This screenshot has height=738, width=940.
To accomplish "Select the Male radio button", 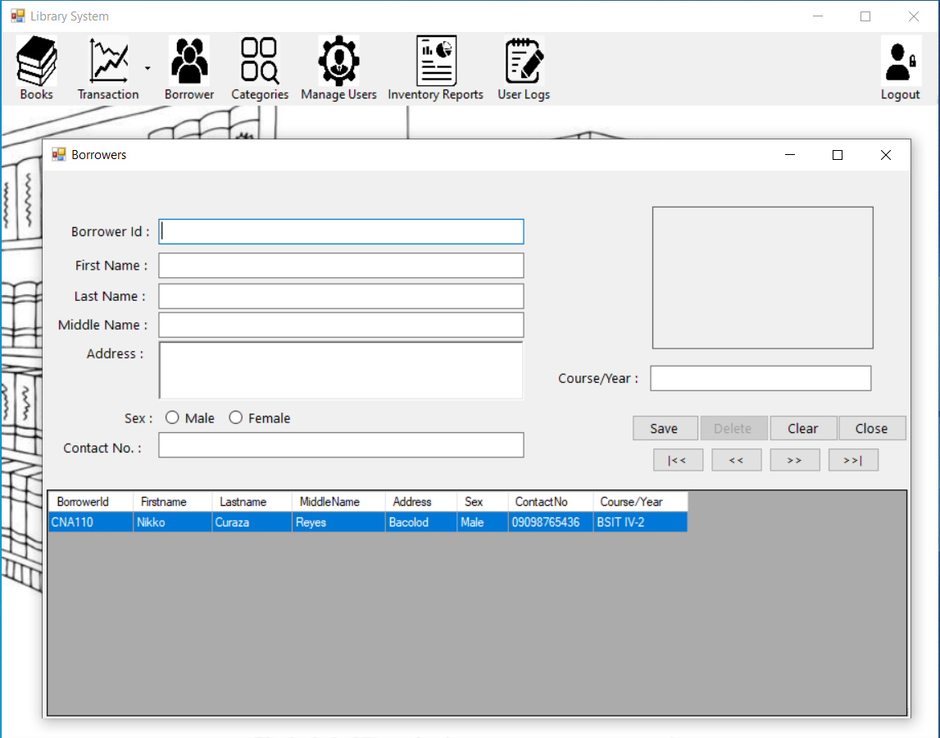I will 172,418.
